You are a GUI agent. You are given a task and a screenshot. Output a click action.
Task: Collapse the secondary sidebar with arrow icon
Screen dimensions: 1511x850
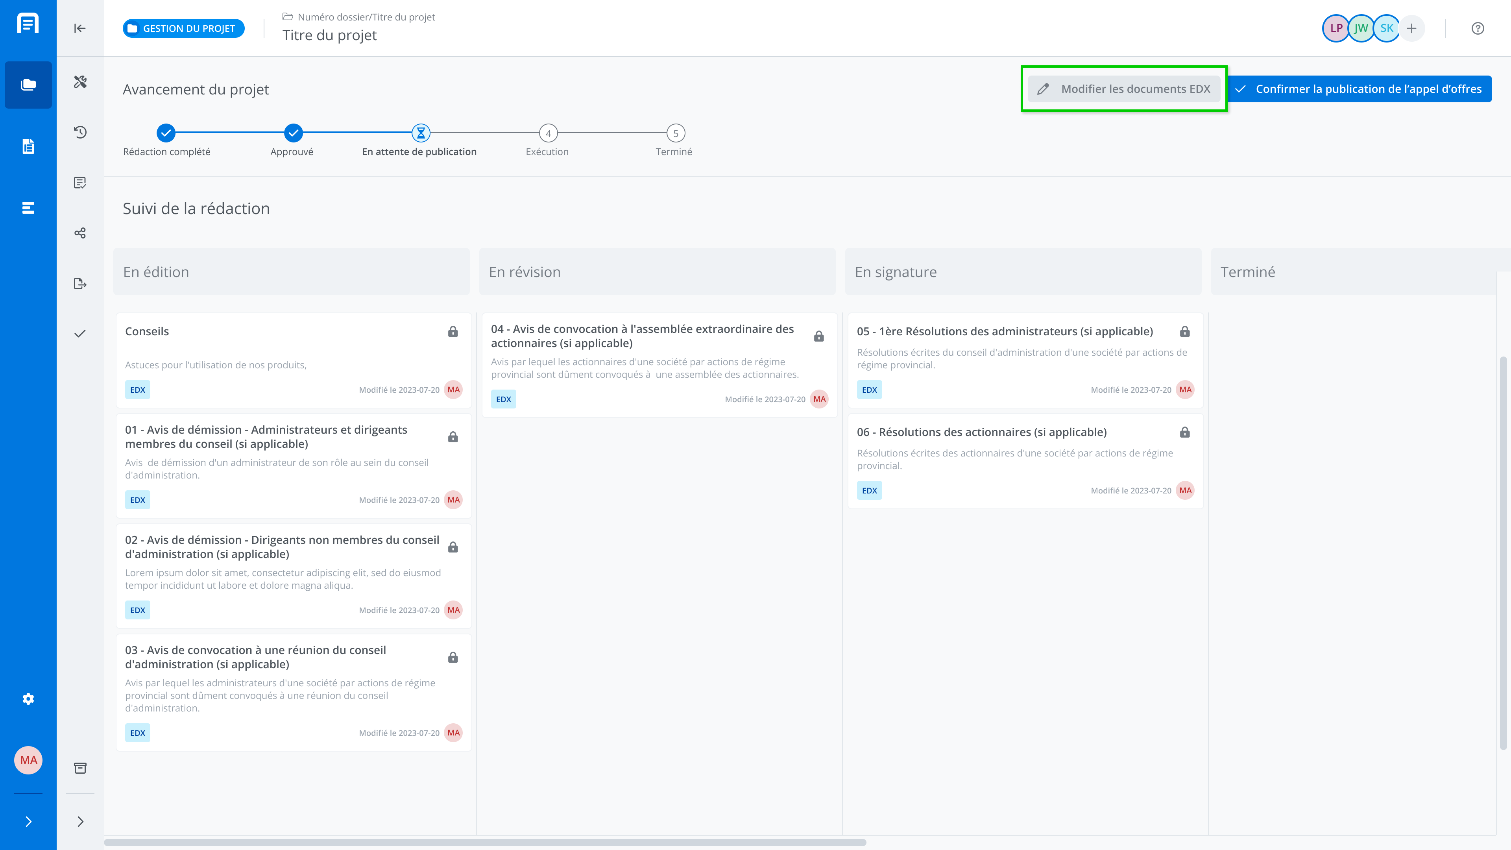pyautogui.click(x=80, y=28)
